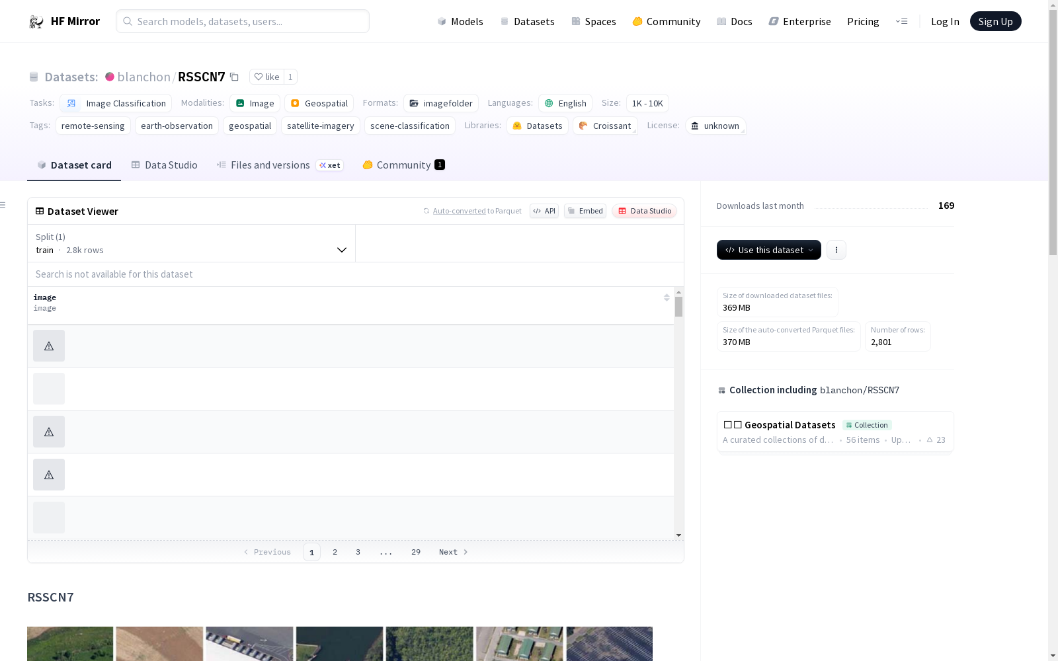Screen dimensions: 1058x661
Task: Expand the Croissant library tag
Action: pos(605,126)
